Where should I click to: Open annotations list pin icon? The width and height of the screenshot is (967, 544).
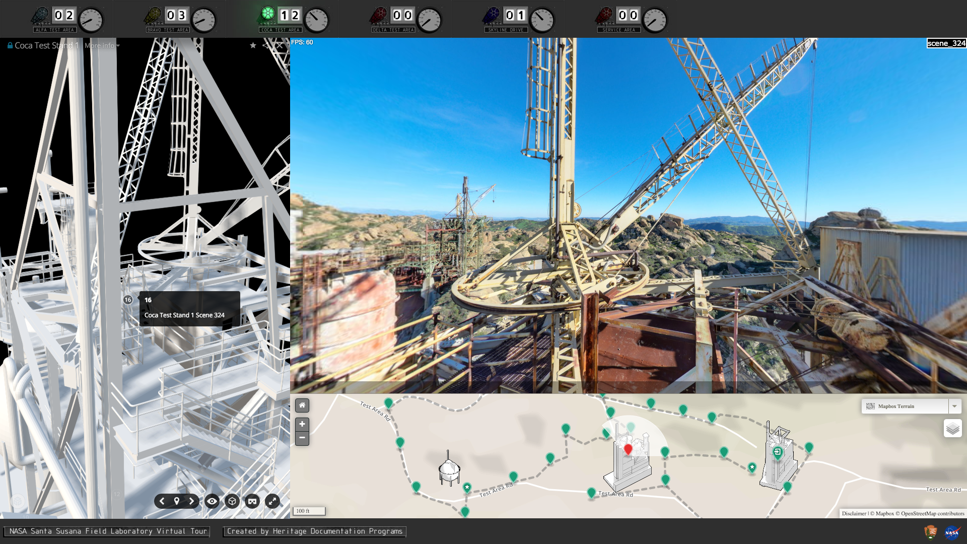[x=177, y=501]
